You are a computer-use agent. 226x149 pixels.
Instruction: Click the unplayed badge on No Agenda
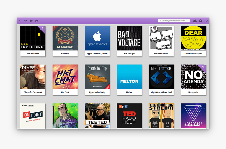pyautogui.click(x=203, y=67)
